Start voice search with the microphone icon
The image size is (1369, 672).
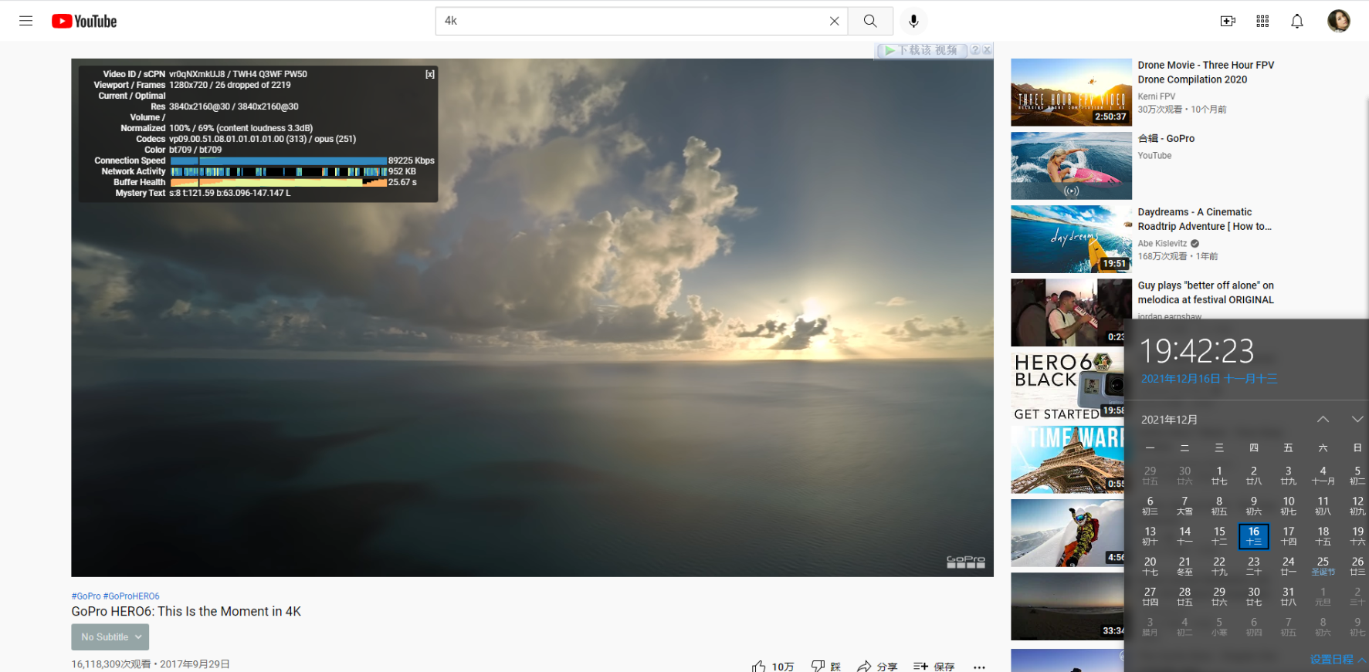[x=913, y=21]
